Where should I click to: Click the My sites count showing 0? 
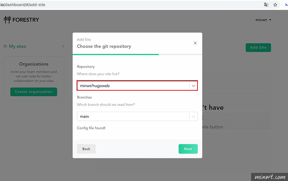coord(63,46)
